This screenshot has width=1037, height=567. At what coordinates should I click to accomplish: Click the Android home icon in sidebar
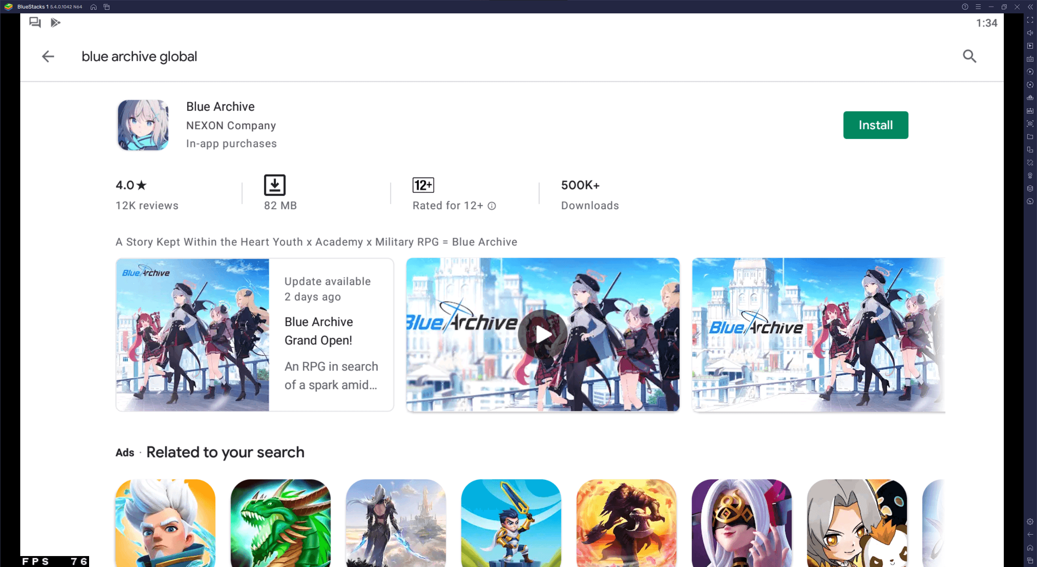point(1030,548)
